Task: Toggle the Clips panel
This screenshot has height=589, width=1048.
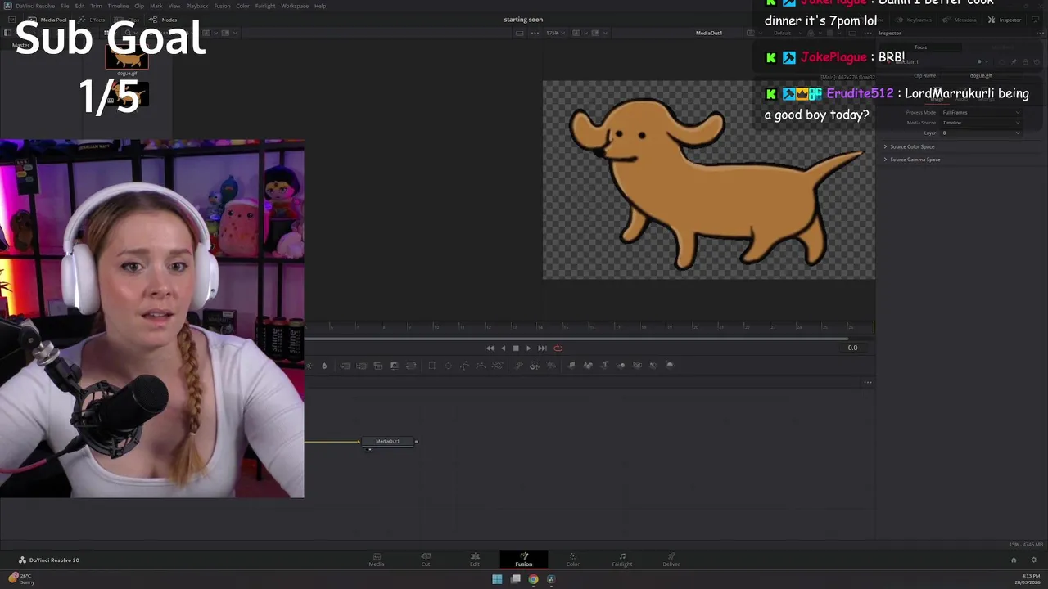Action: tap(129, 20)
